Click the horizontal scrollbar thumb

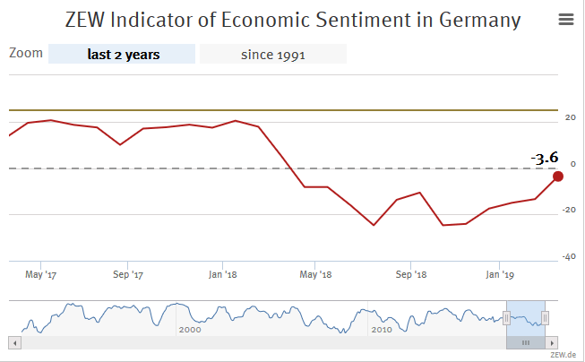[x=526, y=342]
